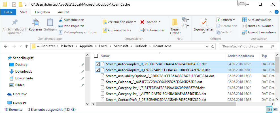Click the RoamCache durchsuchen search field
This screenshot has width=280, height=113.
tap(247, 46)
